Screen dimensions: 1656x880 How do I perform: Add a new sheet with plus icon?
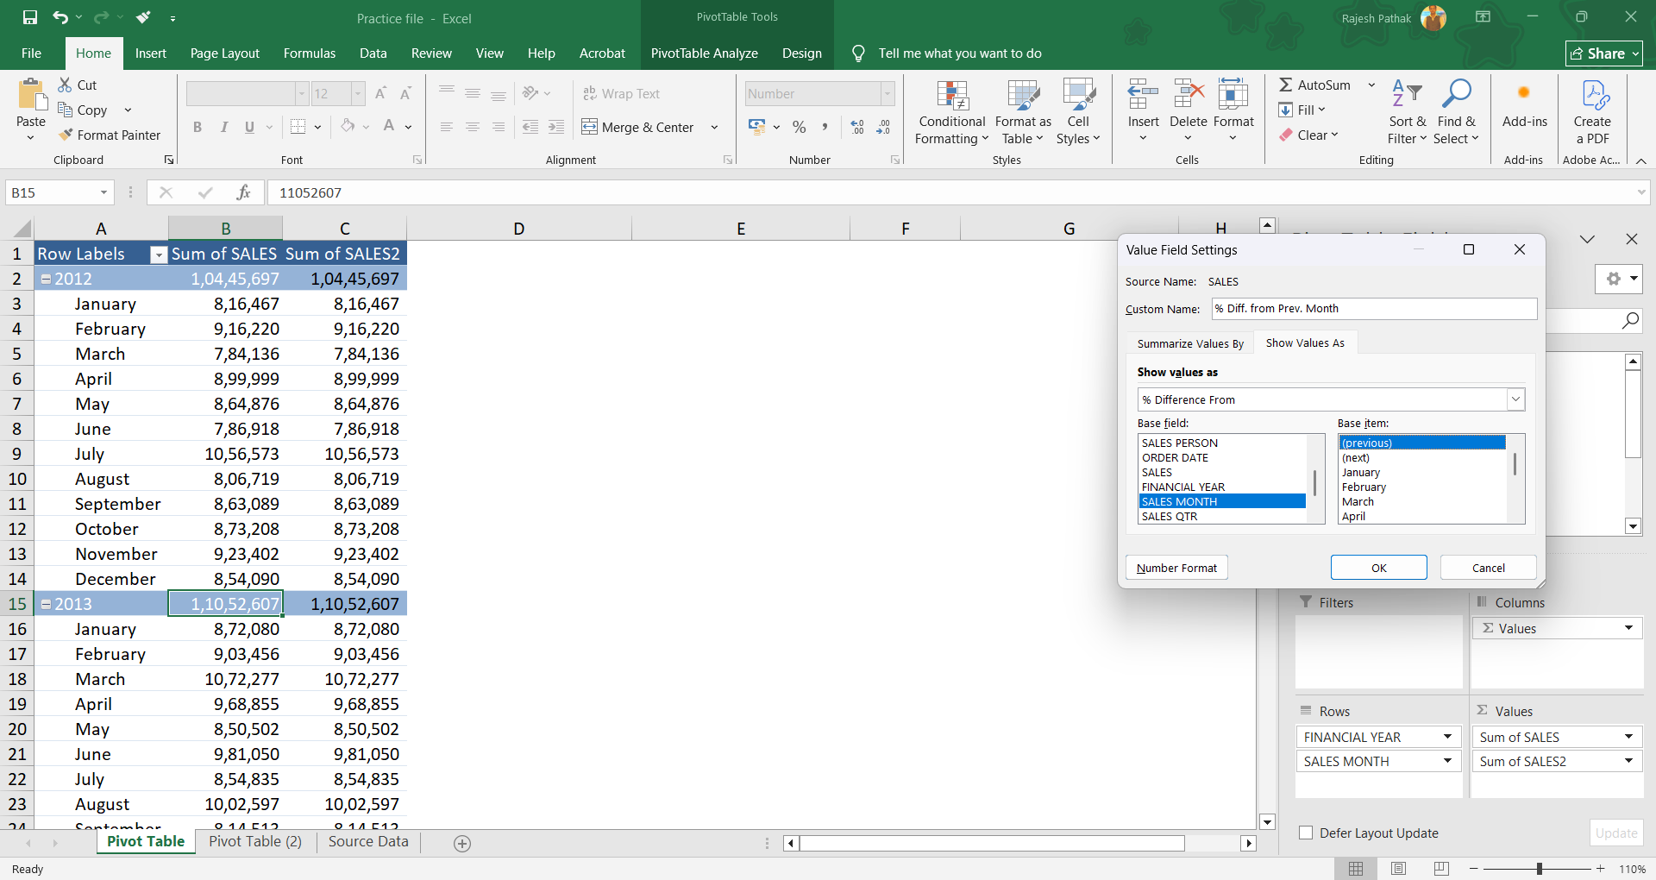tap(462, 844)
